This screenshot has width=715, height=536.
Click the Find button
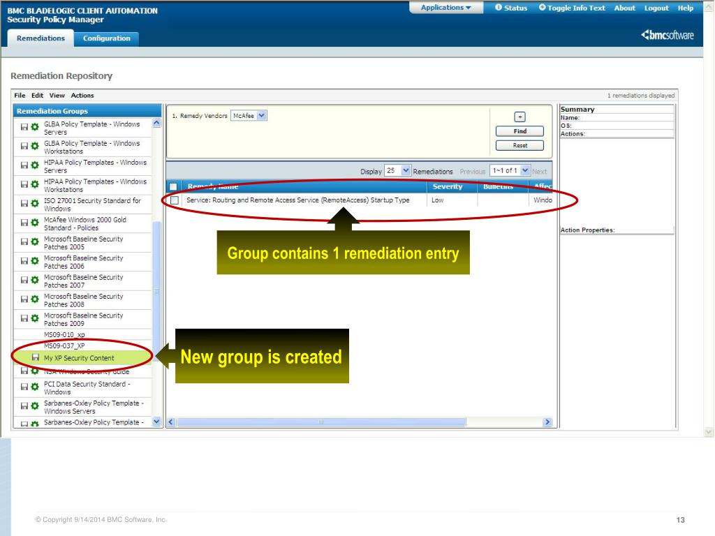[519, 131]
